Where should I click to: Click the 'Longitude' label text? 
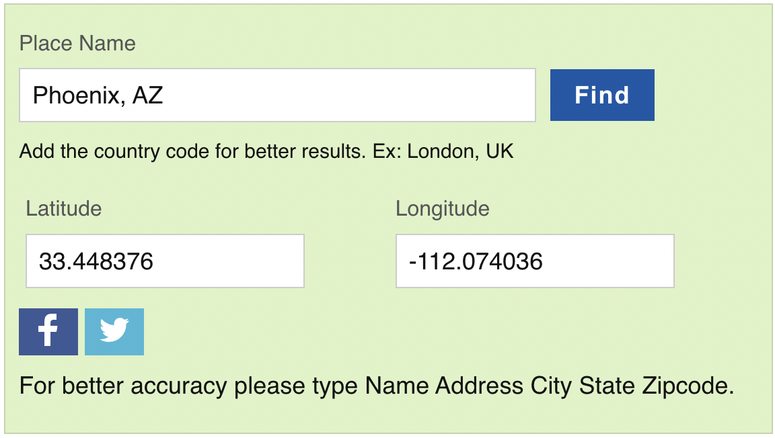coord(442,209)
